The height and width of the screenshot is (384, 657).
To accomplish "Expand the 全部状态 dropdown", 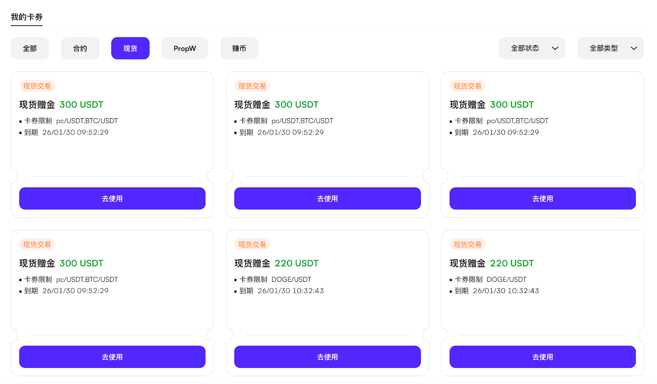I will [532, 48].
